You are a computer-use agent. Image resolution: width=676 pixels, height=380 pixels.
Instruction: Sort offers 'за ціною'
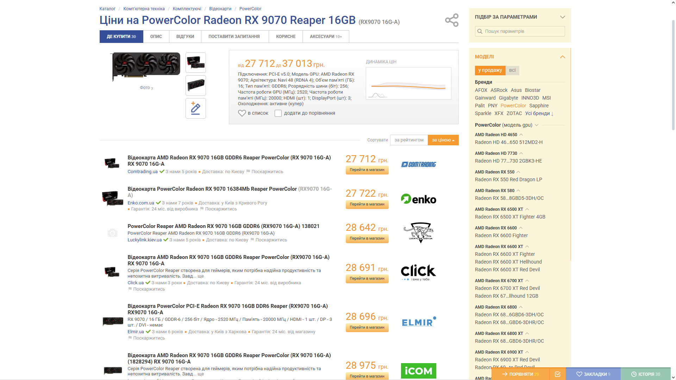tap(443, 140)
